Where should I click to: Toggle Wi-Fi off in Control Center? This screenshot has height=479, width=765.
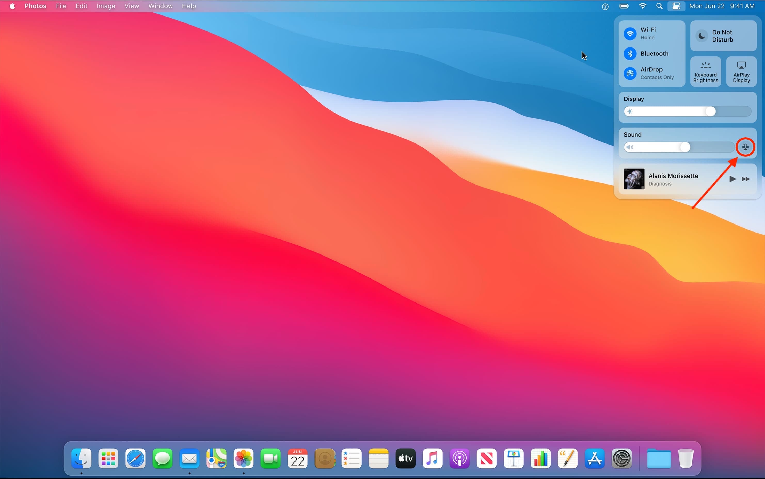630,34
